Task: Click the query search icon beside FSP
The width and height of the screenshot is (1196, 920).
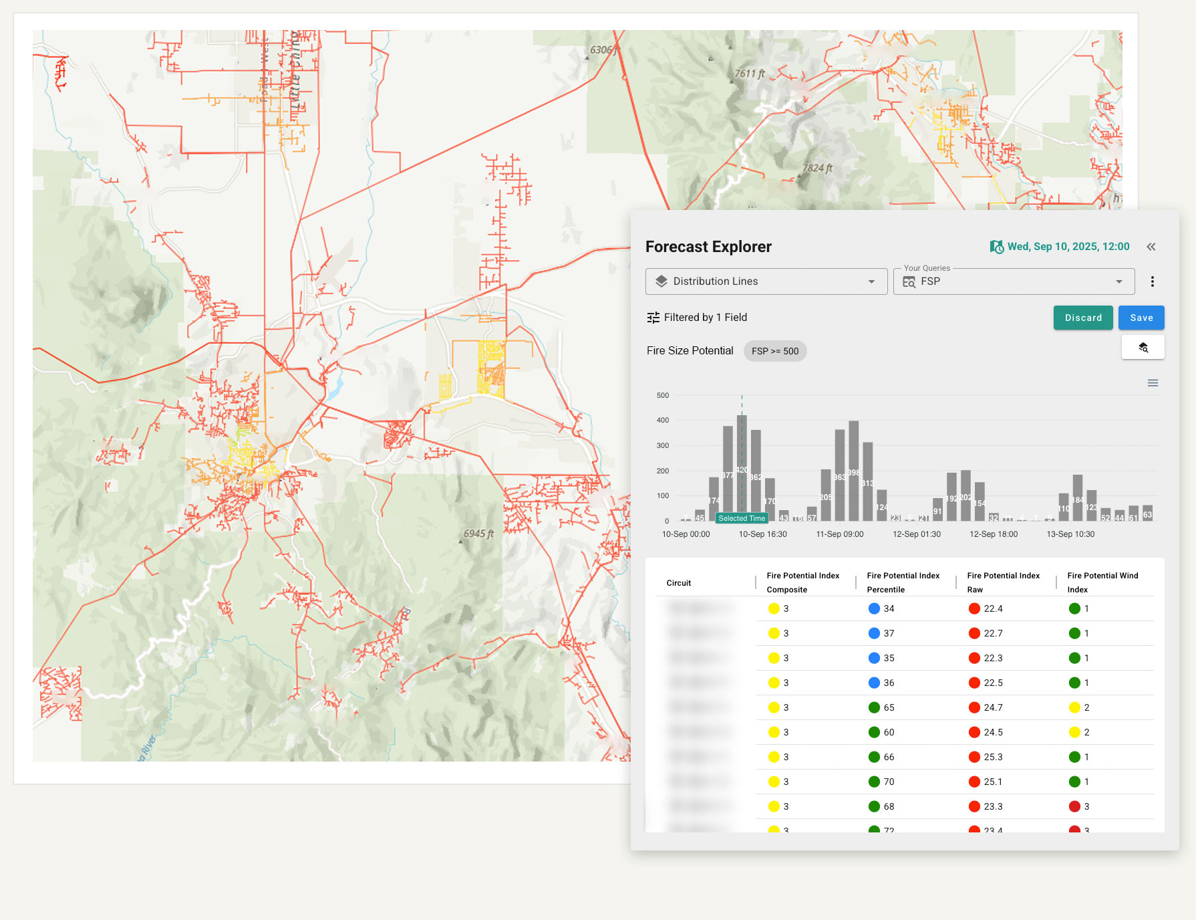Action: (909, 282)
